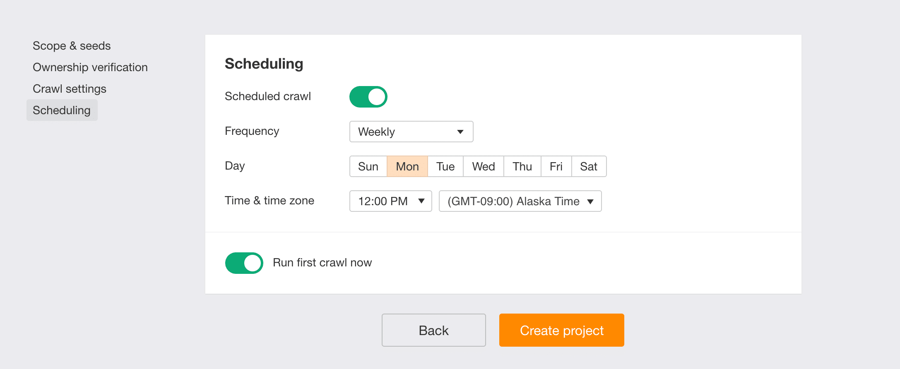Go to Scope & seeds step
This screenshot has width=900, height=369.
click(x=72, y=46)
